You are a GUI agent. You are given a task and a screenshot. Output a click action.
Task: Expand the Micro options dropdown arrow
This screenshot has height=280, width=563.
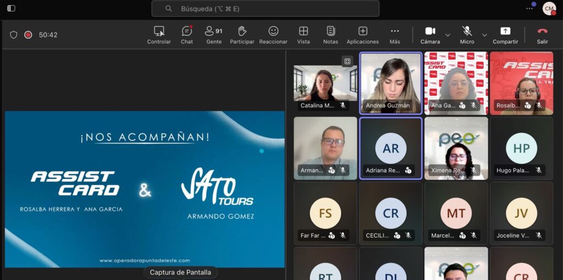[x=484, y=35]
